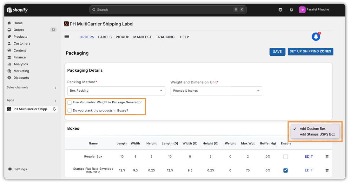This screenshot has width=349, height=183.
Task: Click the Name column header
Action: point(93,143)
